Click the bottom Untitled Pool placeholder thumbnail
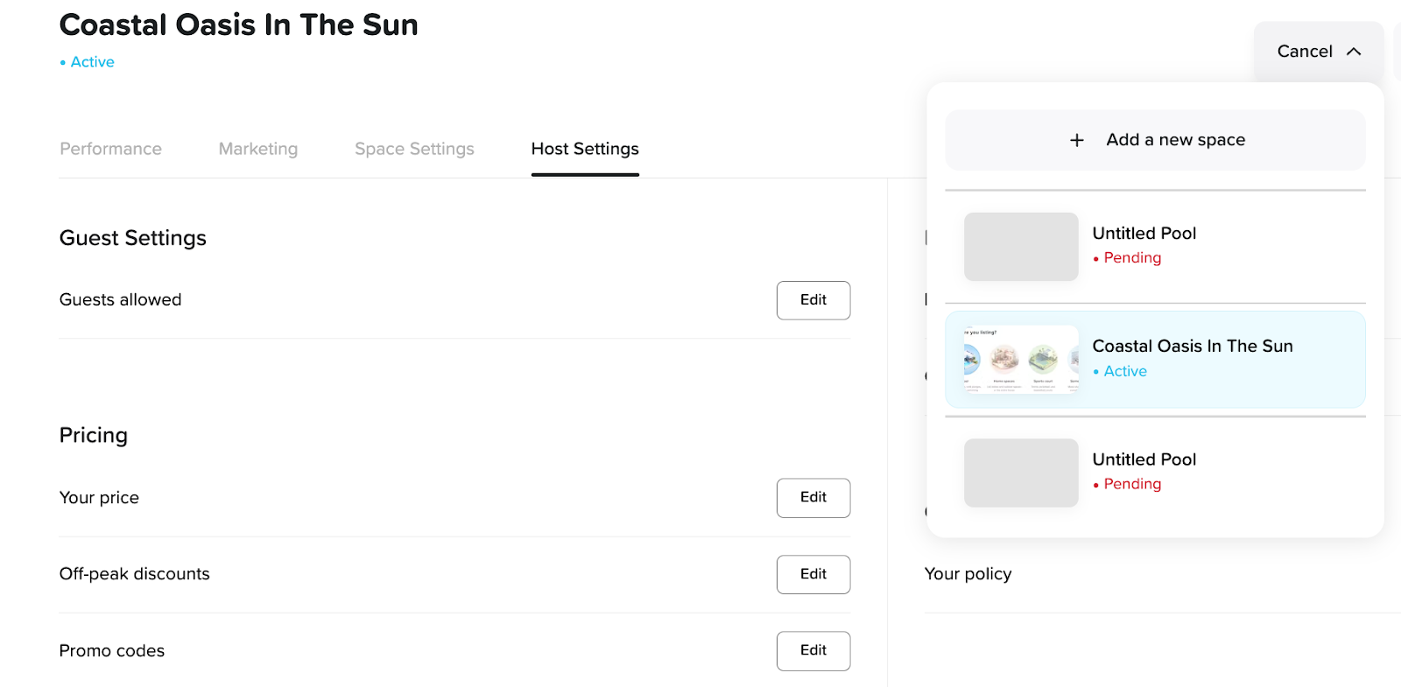This screenshot has width=1401, height=687. pos(1021,473)
